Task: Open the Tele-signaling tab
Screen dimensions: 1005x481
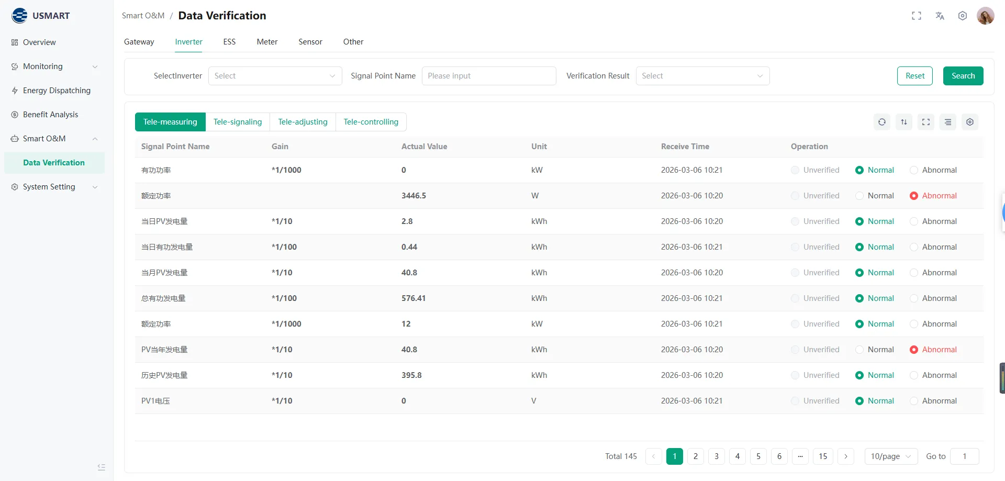Action: tap(238, 121)
